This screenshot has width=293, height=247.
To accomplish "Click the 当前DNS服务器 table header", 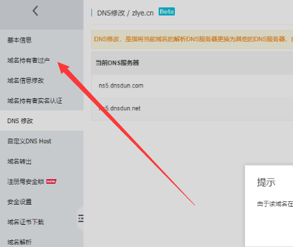I will tap(117, 63).
